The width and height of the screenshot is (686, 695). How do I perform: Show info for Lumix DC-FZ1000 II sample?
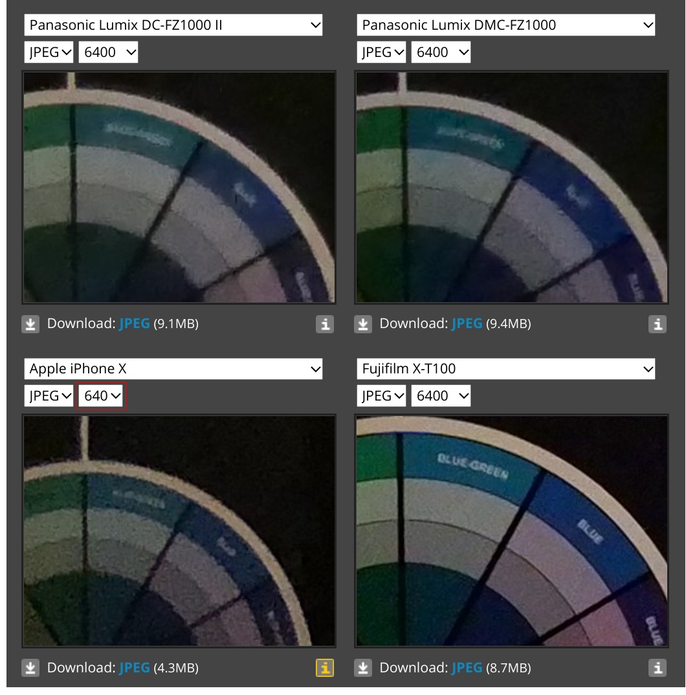click(x=325, y=324)
